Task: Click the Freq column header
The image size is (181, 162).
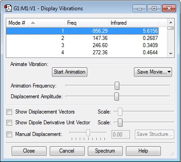Action: (x=86, y=23)
